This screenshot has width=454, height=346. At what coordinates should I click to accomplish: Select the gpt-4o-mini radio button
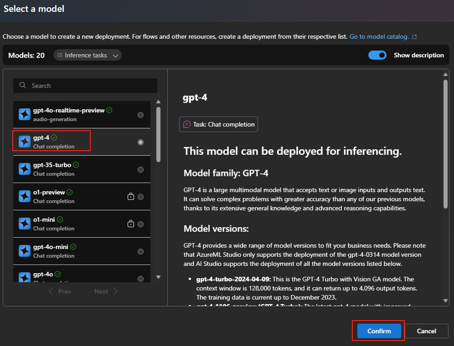tap(141, 251)
